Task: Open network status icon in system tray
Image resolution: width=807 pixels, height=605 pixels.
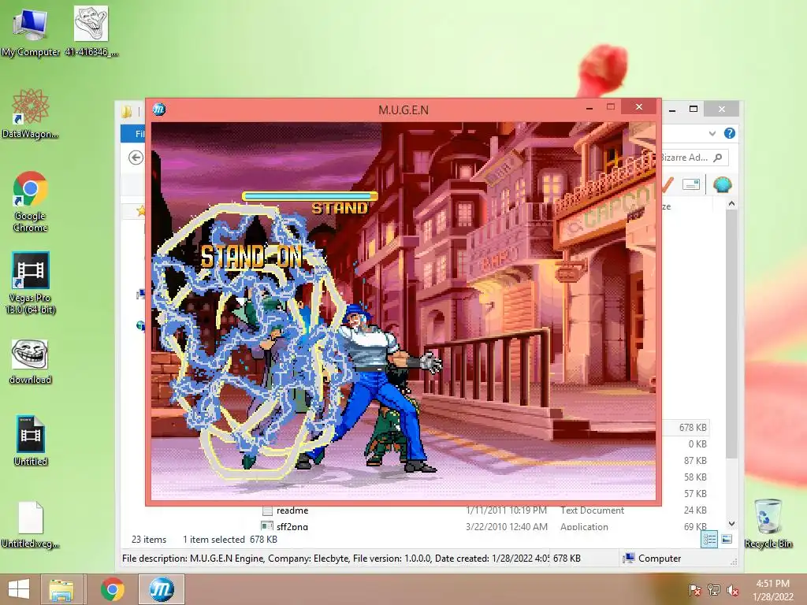Action: tap(714, 590)
